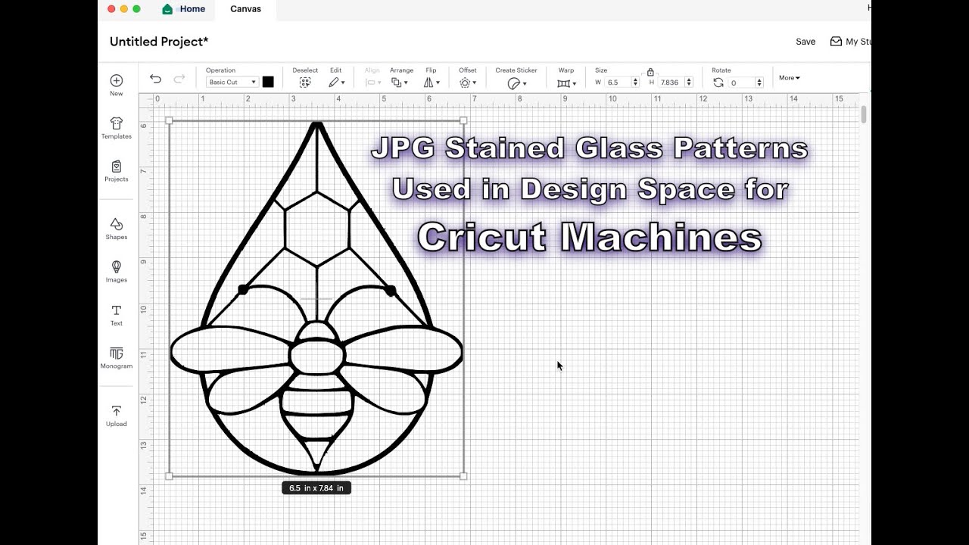Expand the Arrange dropdown
This screenshot has height=545, width=969.
[x=400, y=83]
